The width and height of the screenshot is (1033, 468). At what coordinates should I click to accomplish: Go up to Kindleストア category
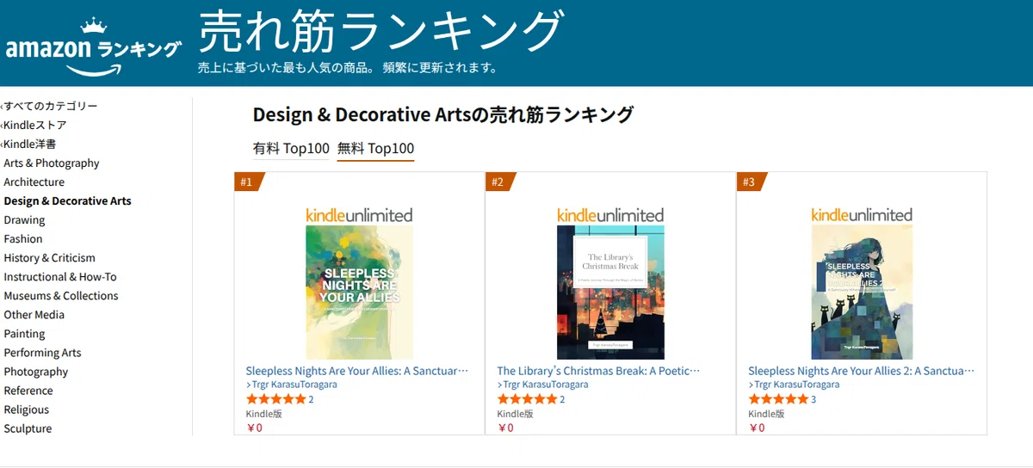coord(35,125)
